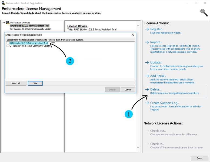
Task: Open the Update... link
Action: tap(156, 62)
